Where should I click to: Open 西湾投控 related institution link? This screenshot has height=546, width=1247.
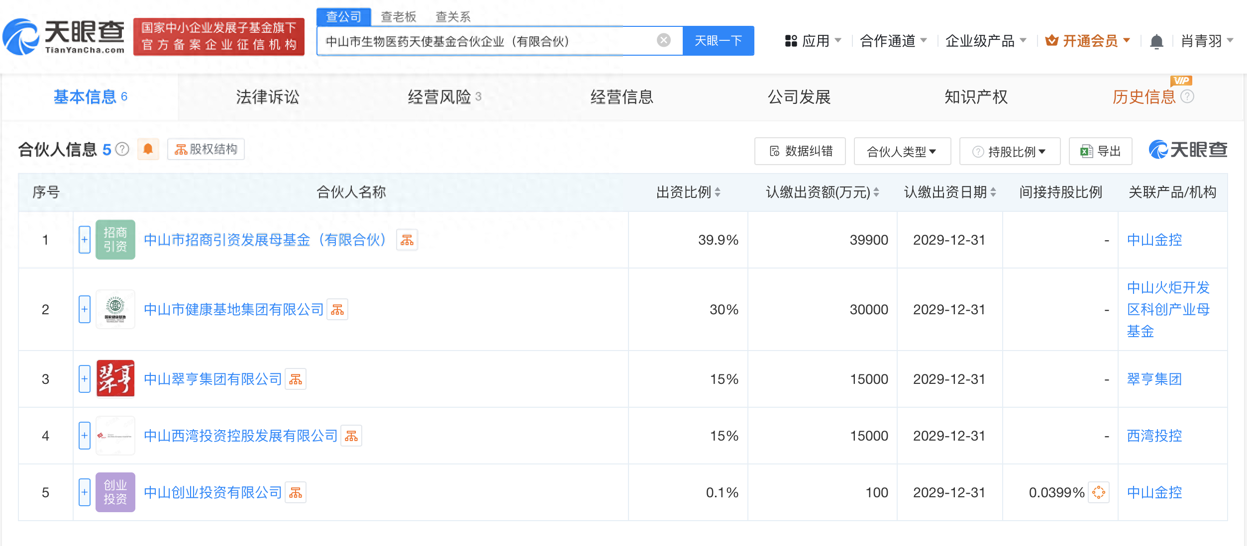click(x=1154, y=436)
